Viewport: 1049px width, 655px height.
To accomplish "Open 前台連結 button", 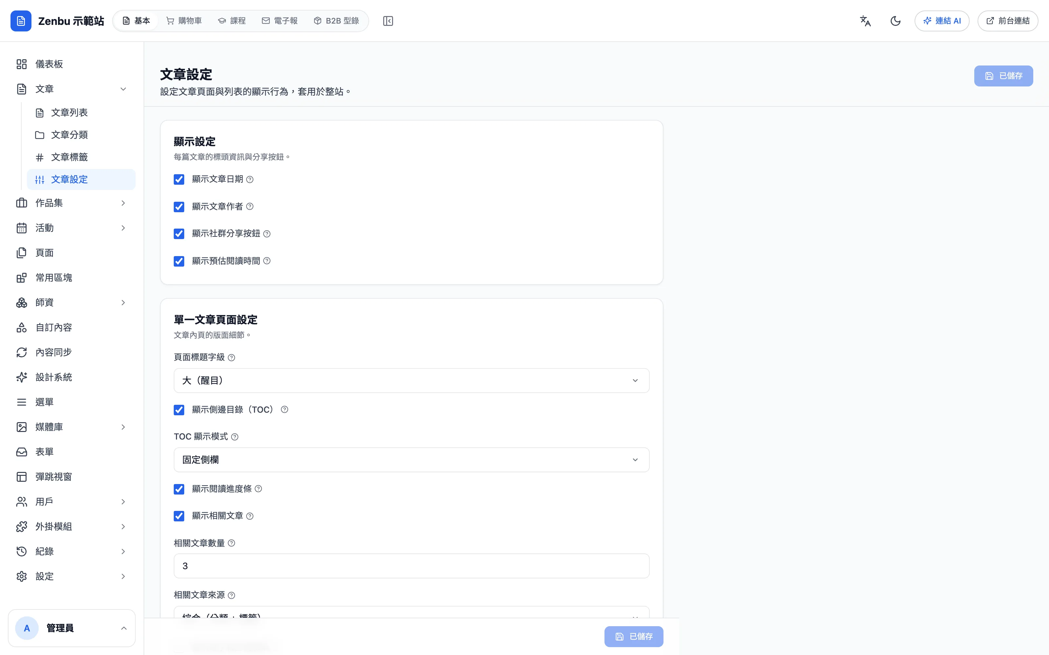I will coord(1008,21).
